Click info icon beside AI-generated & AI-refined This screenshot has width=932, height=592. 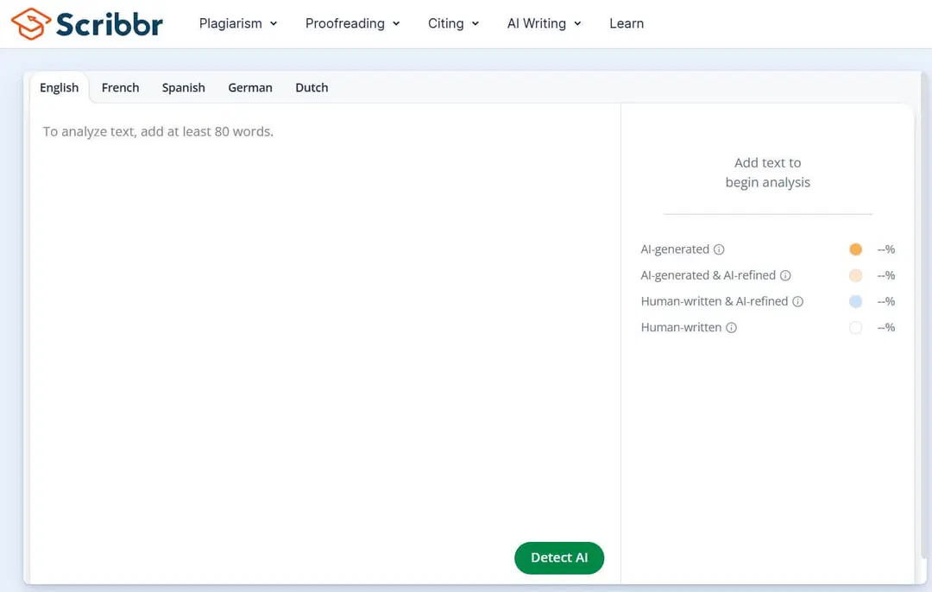tap(785, 275)
